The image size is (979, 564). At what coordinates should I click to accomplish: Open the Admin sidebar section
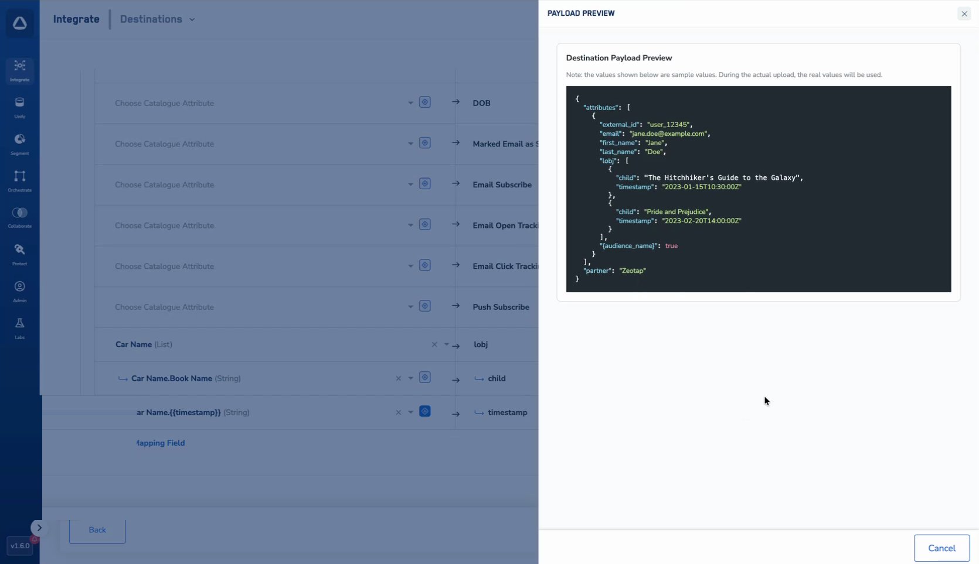pos(19,292)
